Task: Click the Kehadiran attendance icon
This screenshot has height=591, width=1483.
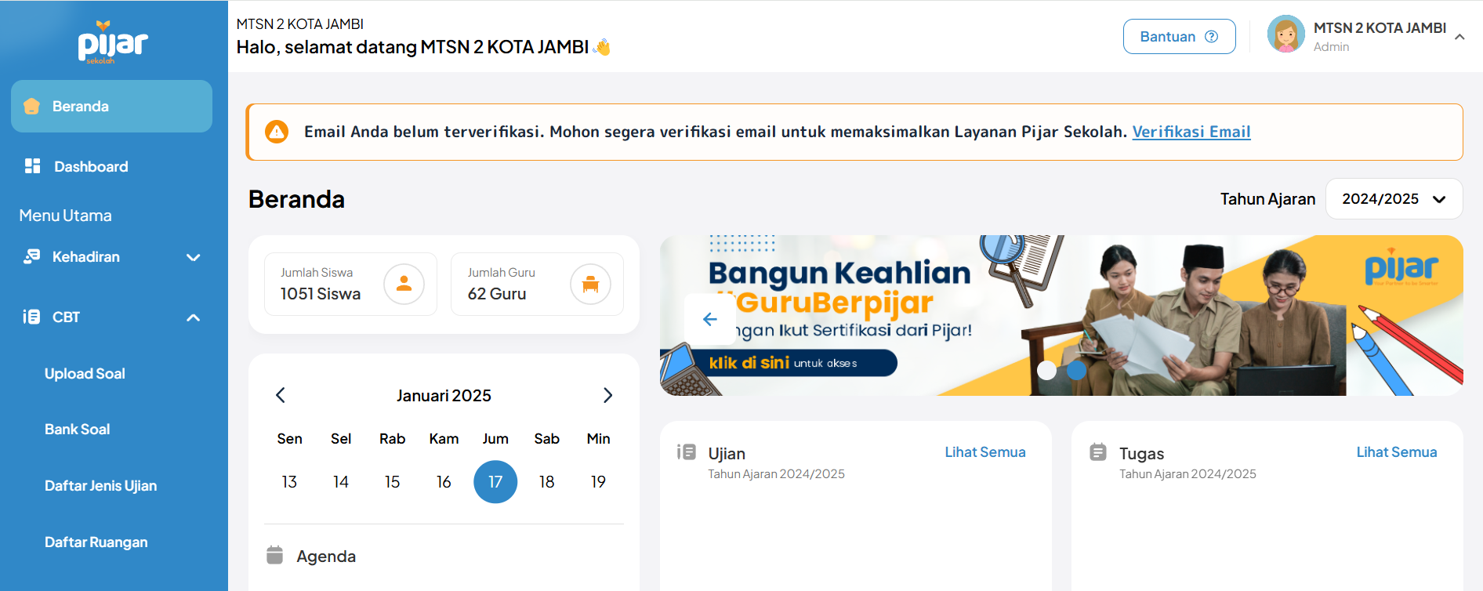Action: pos(31,256)
